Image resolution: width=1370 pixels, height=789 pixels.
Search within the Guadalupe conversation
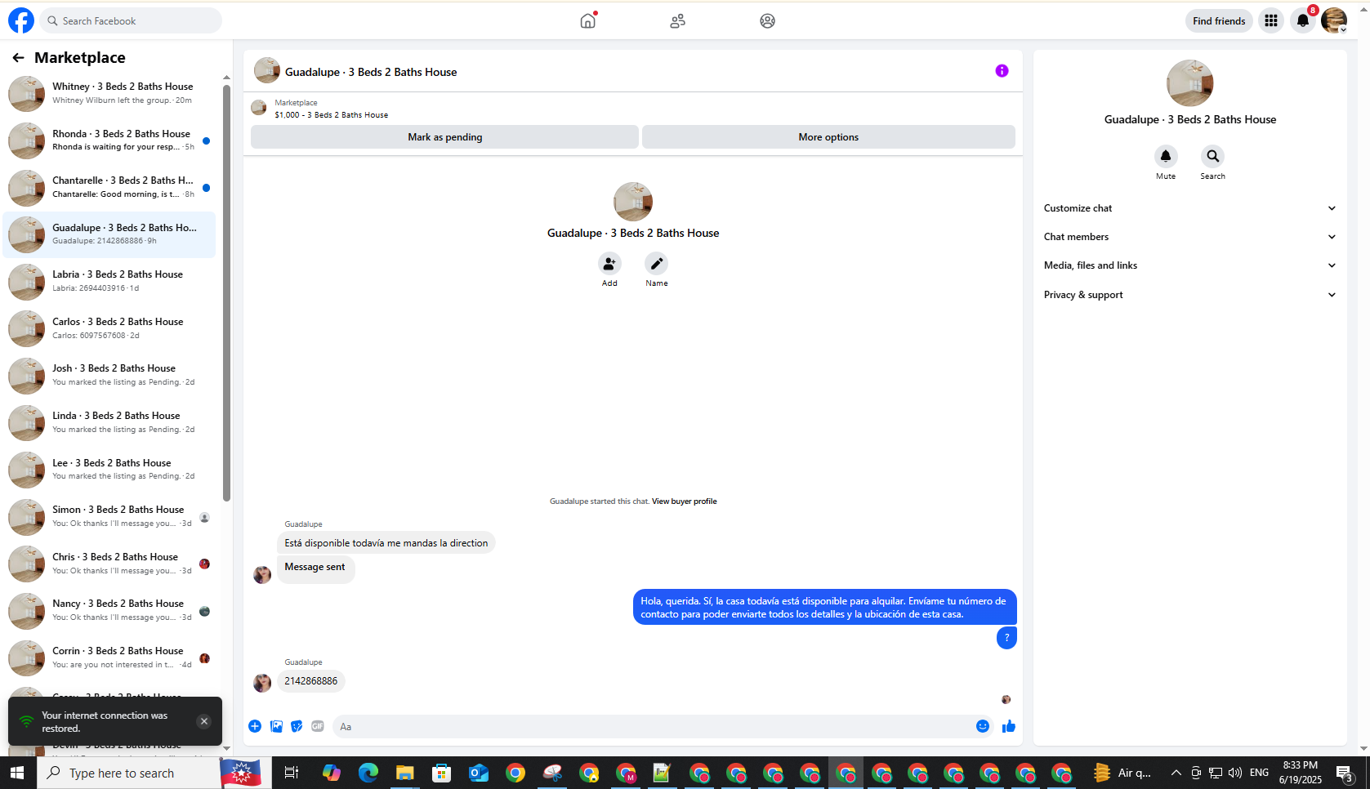coord(1212,156)
